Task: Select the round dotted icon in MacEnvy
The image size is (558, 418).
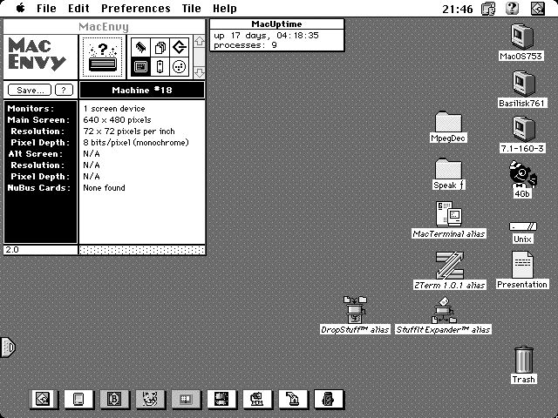Action: click(x=179, y=67)
